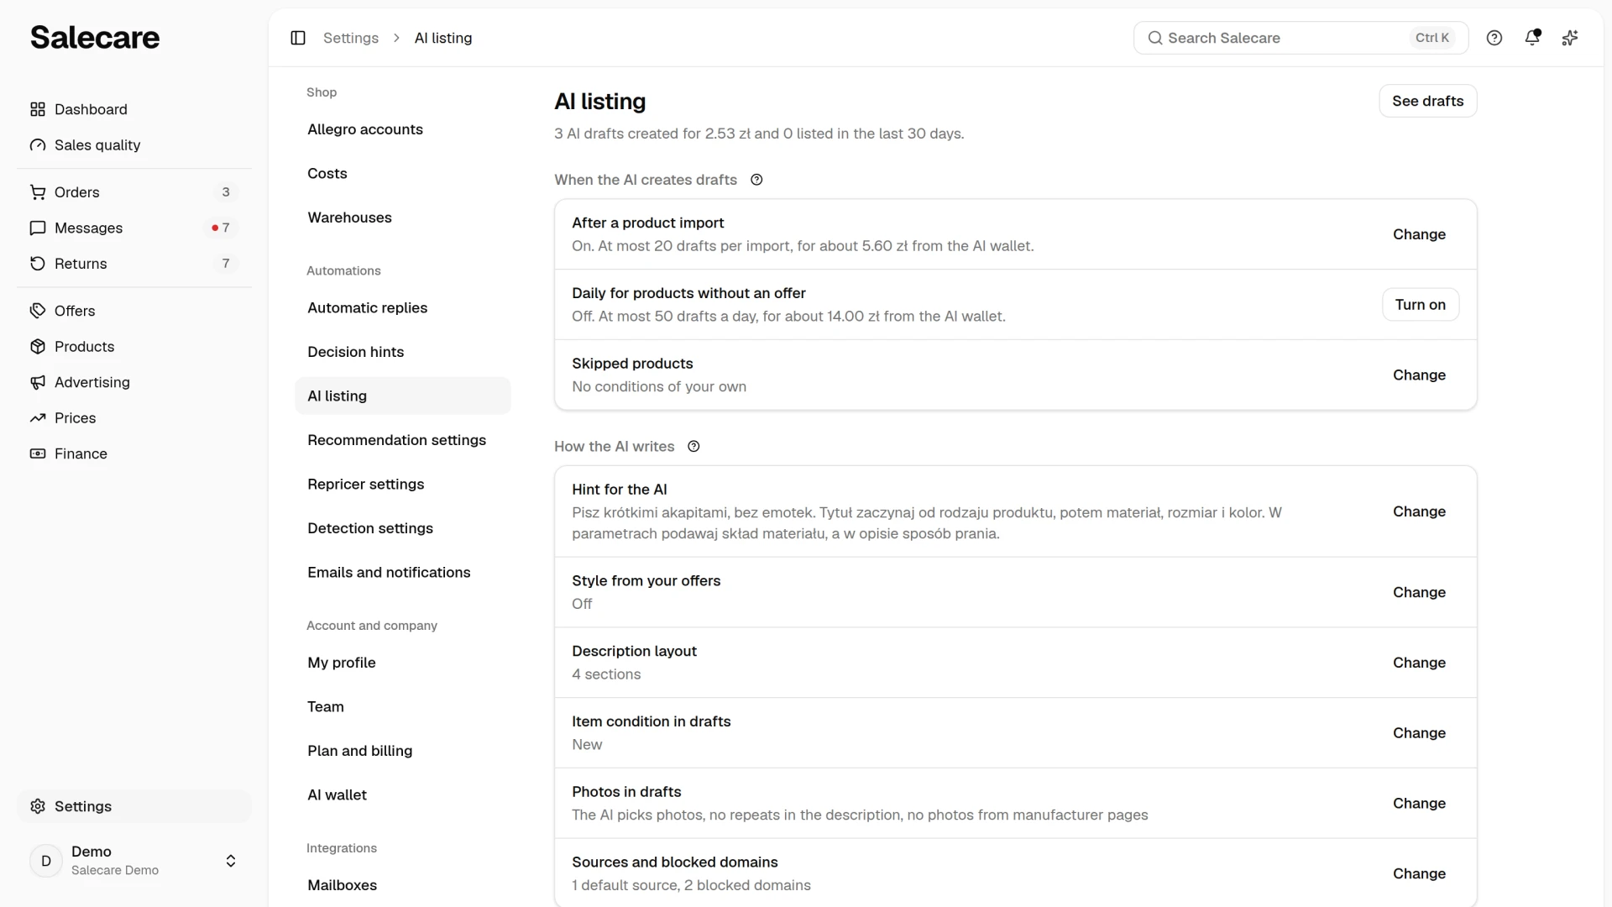Open the help circle icon in header
The image size is (1612, 907).
coord(1494,38)
